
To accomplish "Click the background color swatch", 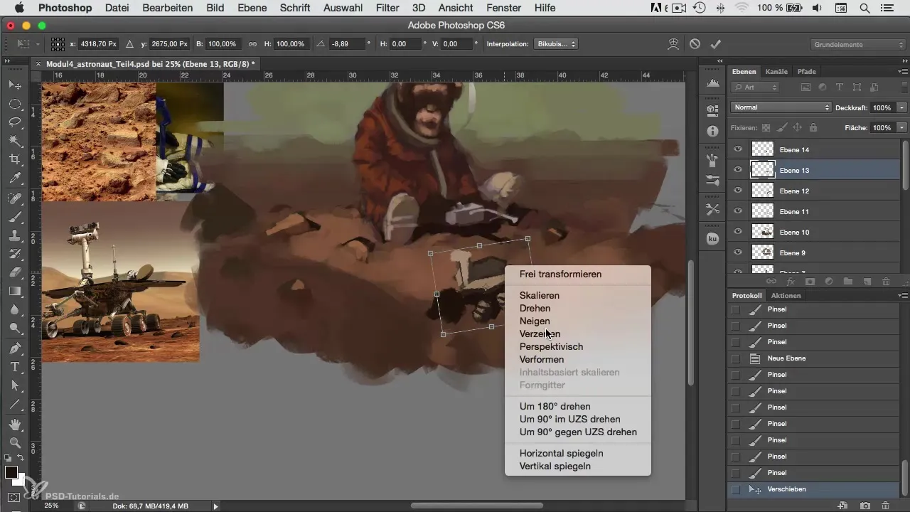I will pos(21,481).
